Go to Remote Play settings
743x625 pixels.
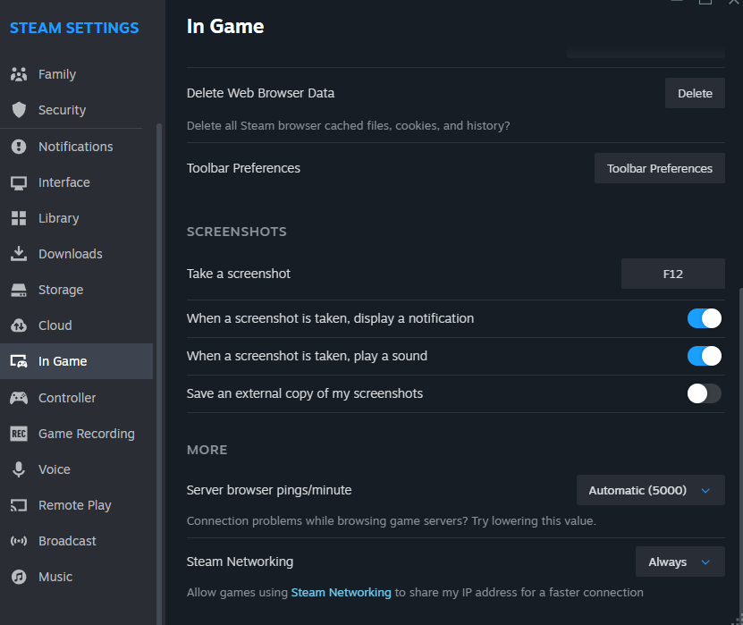[x=76, y=505]
